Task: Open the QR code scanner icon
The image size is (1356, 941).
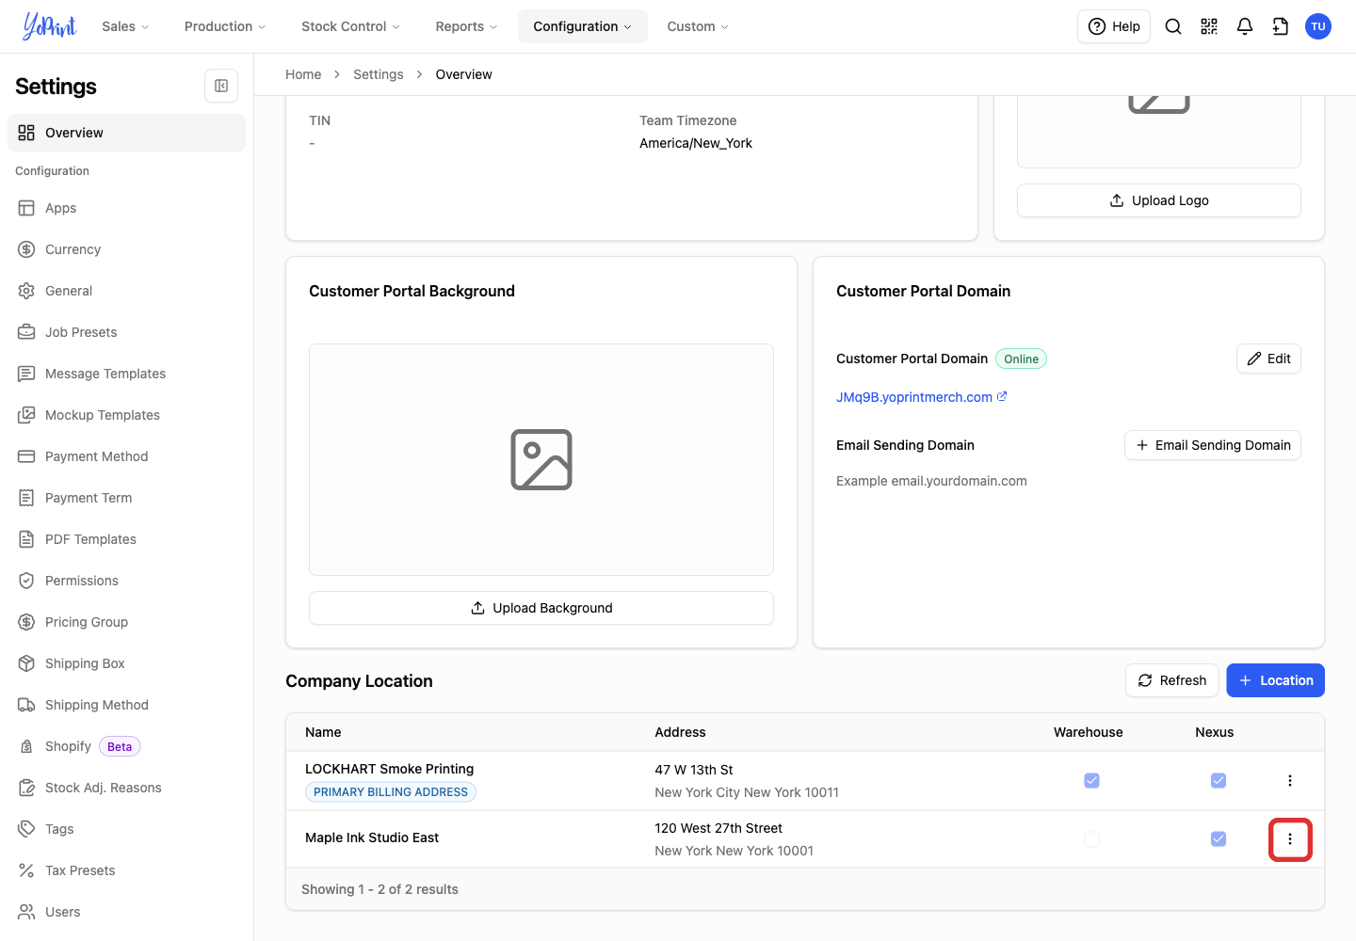Action: click(x=1209, y=26)
